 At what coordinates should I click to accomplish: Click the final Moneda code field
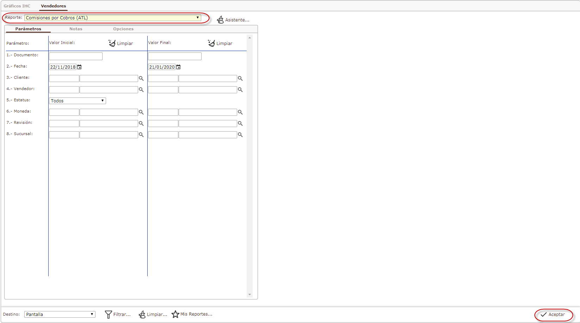coord(163,112)
